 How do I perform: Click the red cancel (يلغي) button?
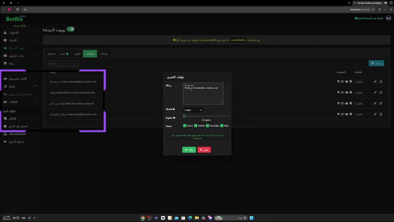click(204, 150)
